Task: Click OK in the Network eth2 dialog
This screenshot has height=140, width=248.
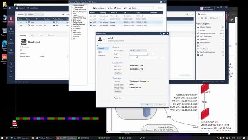Action: point(147,105)
